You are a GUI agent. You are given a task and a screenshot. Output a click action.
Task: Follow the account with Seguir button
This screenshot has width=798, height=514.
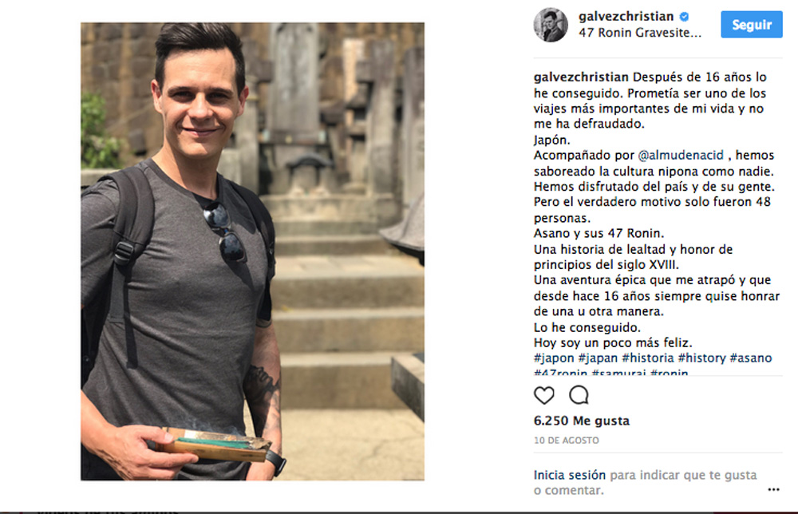[752, 25]
